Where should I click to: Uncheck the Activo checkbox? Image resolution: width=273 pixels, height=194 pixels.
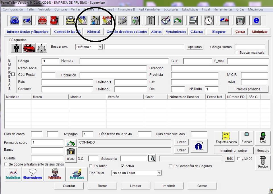click(x=122, y=166)
